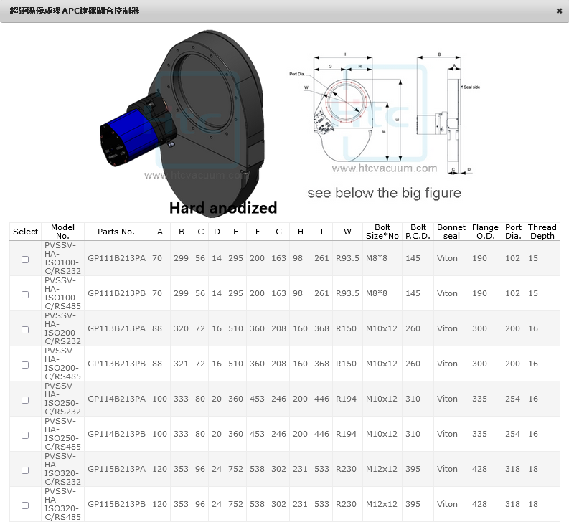Viewport: 569px width, 527px height.
Task: Select the GP115B213PA row checkbox
Action: 25,470
